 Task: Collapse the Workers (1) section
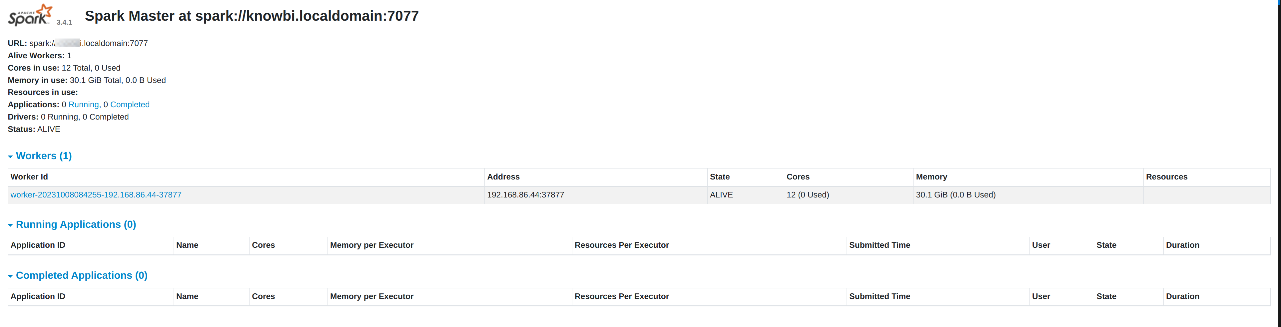point(43,156)
